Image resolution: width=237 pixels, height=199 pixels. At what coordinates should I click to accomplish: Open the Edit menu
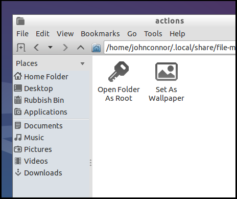coord(42,34)
